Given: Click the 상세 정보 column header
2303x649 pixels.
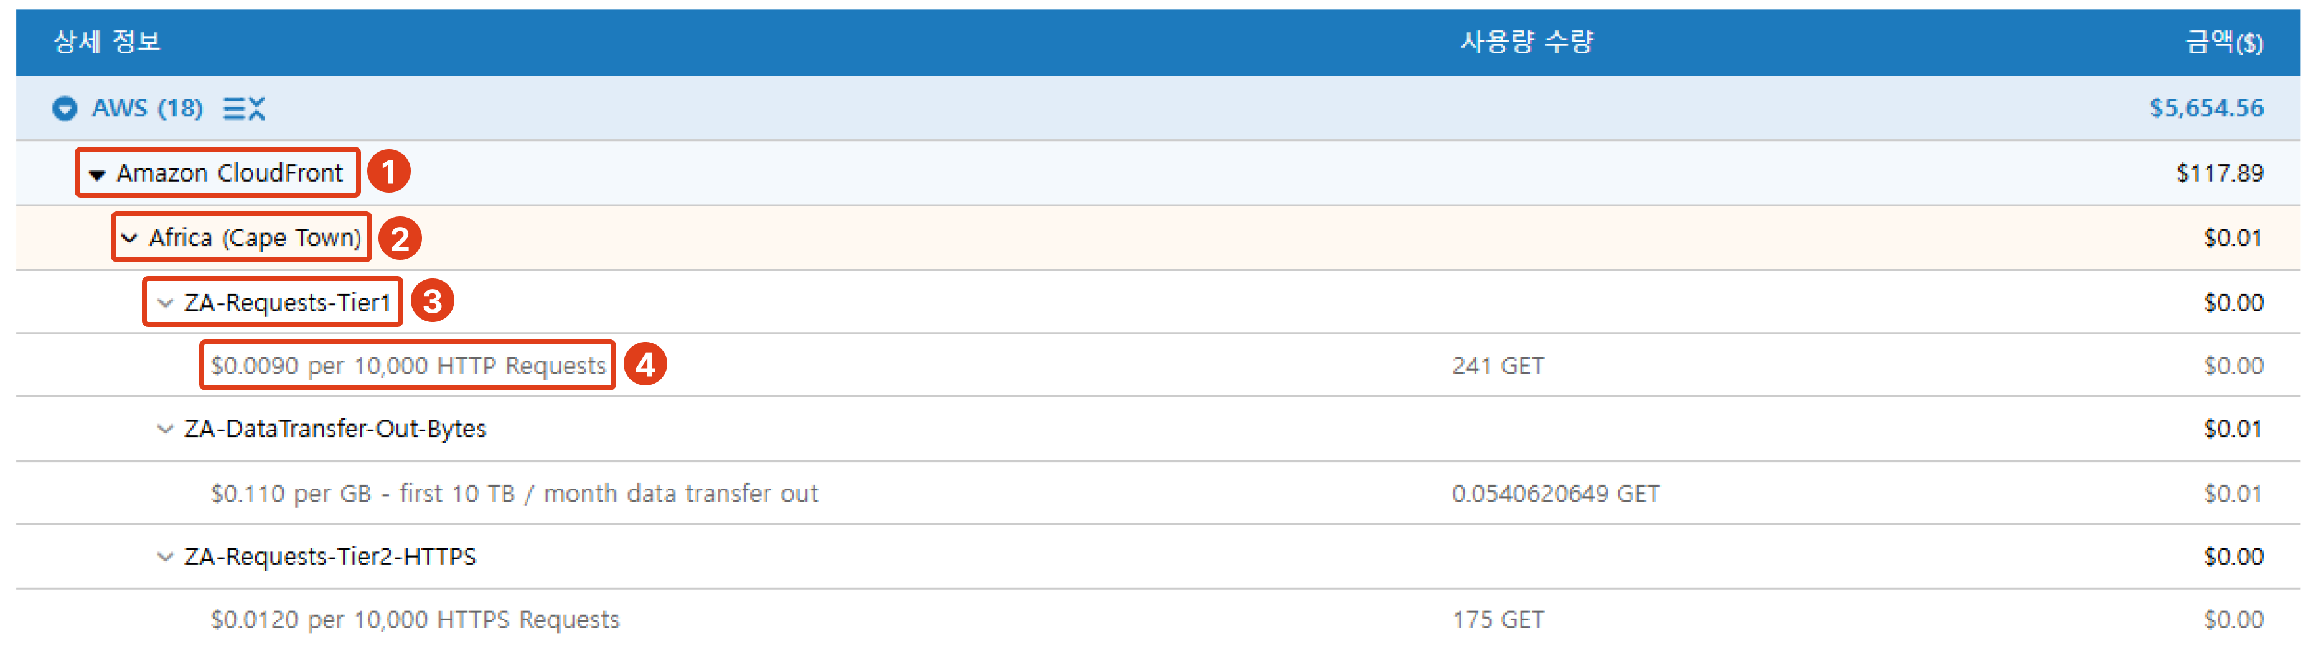Looking at the screenshot, I should 106,42.
